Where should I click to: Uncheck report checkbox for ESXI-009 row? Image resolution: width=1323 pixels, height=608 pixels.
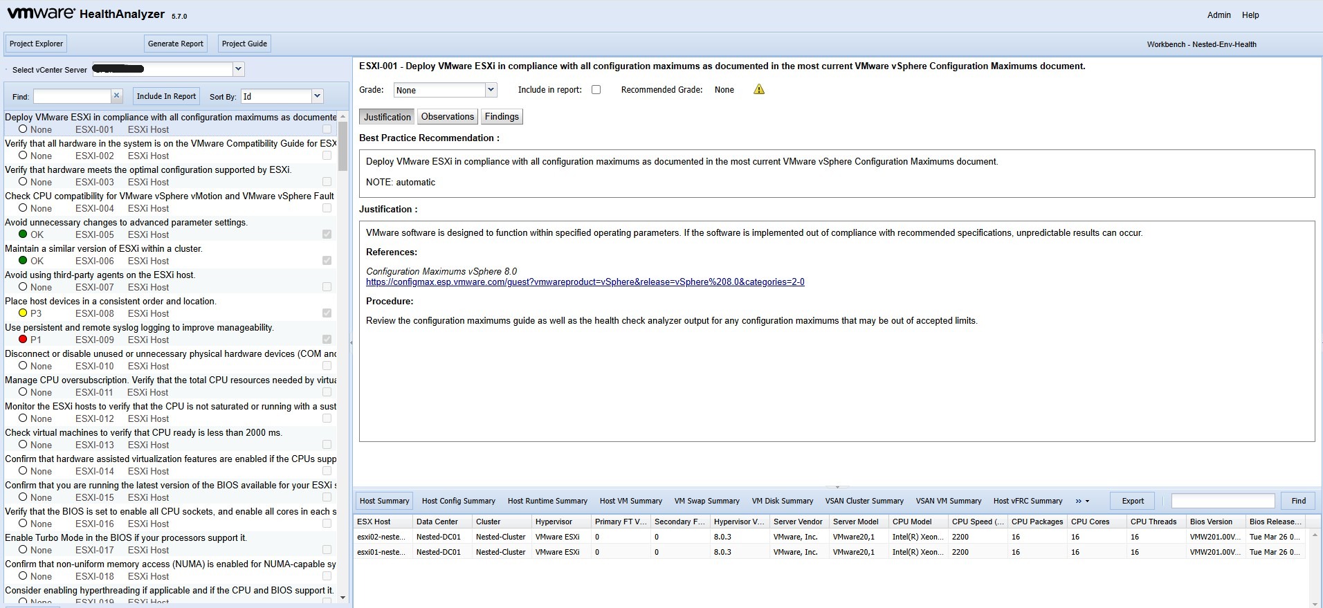(327, 339)
